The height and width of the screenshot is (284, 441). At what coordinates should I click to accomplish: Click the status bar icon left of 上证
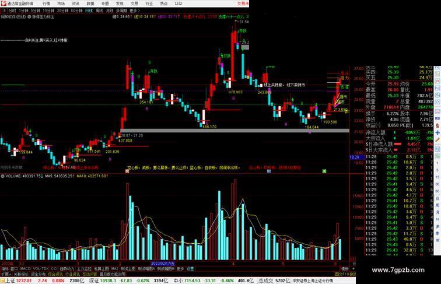tap(2, 281)
